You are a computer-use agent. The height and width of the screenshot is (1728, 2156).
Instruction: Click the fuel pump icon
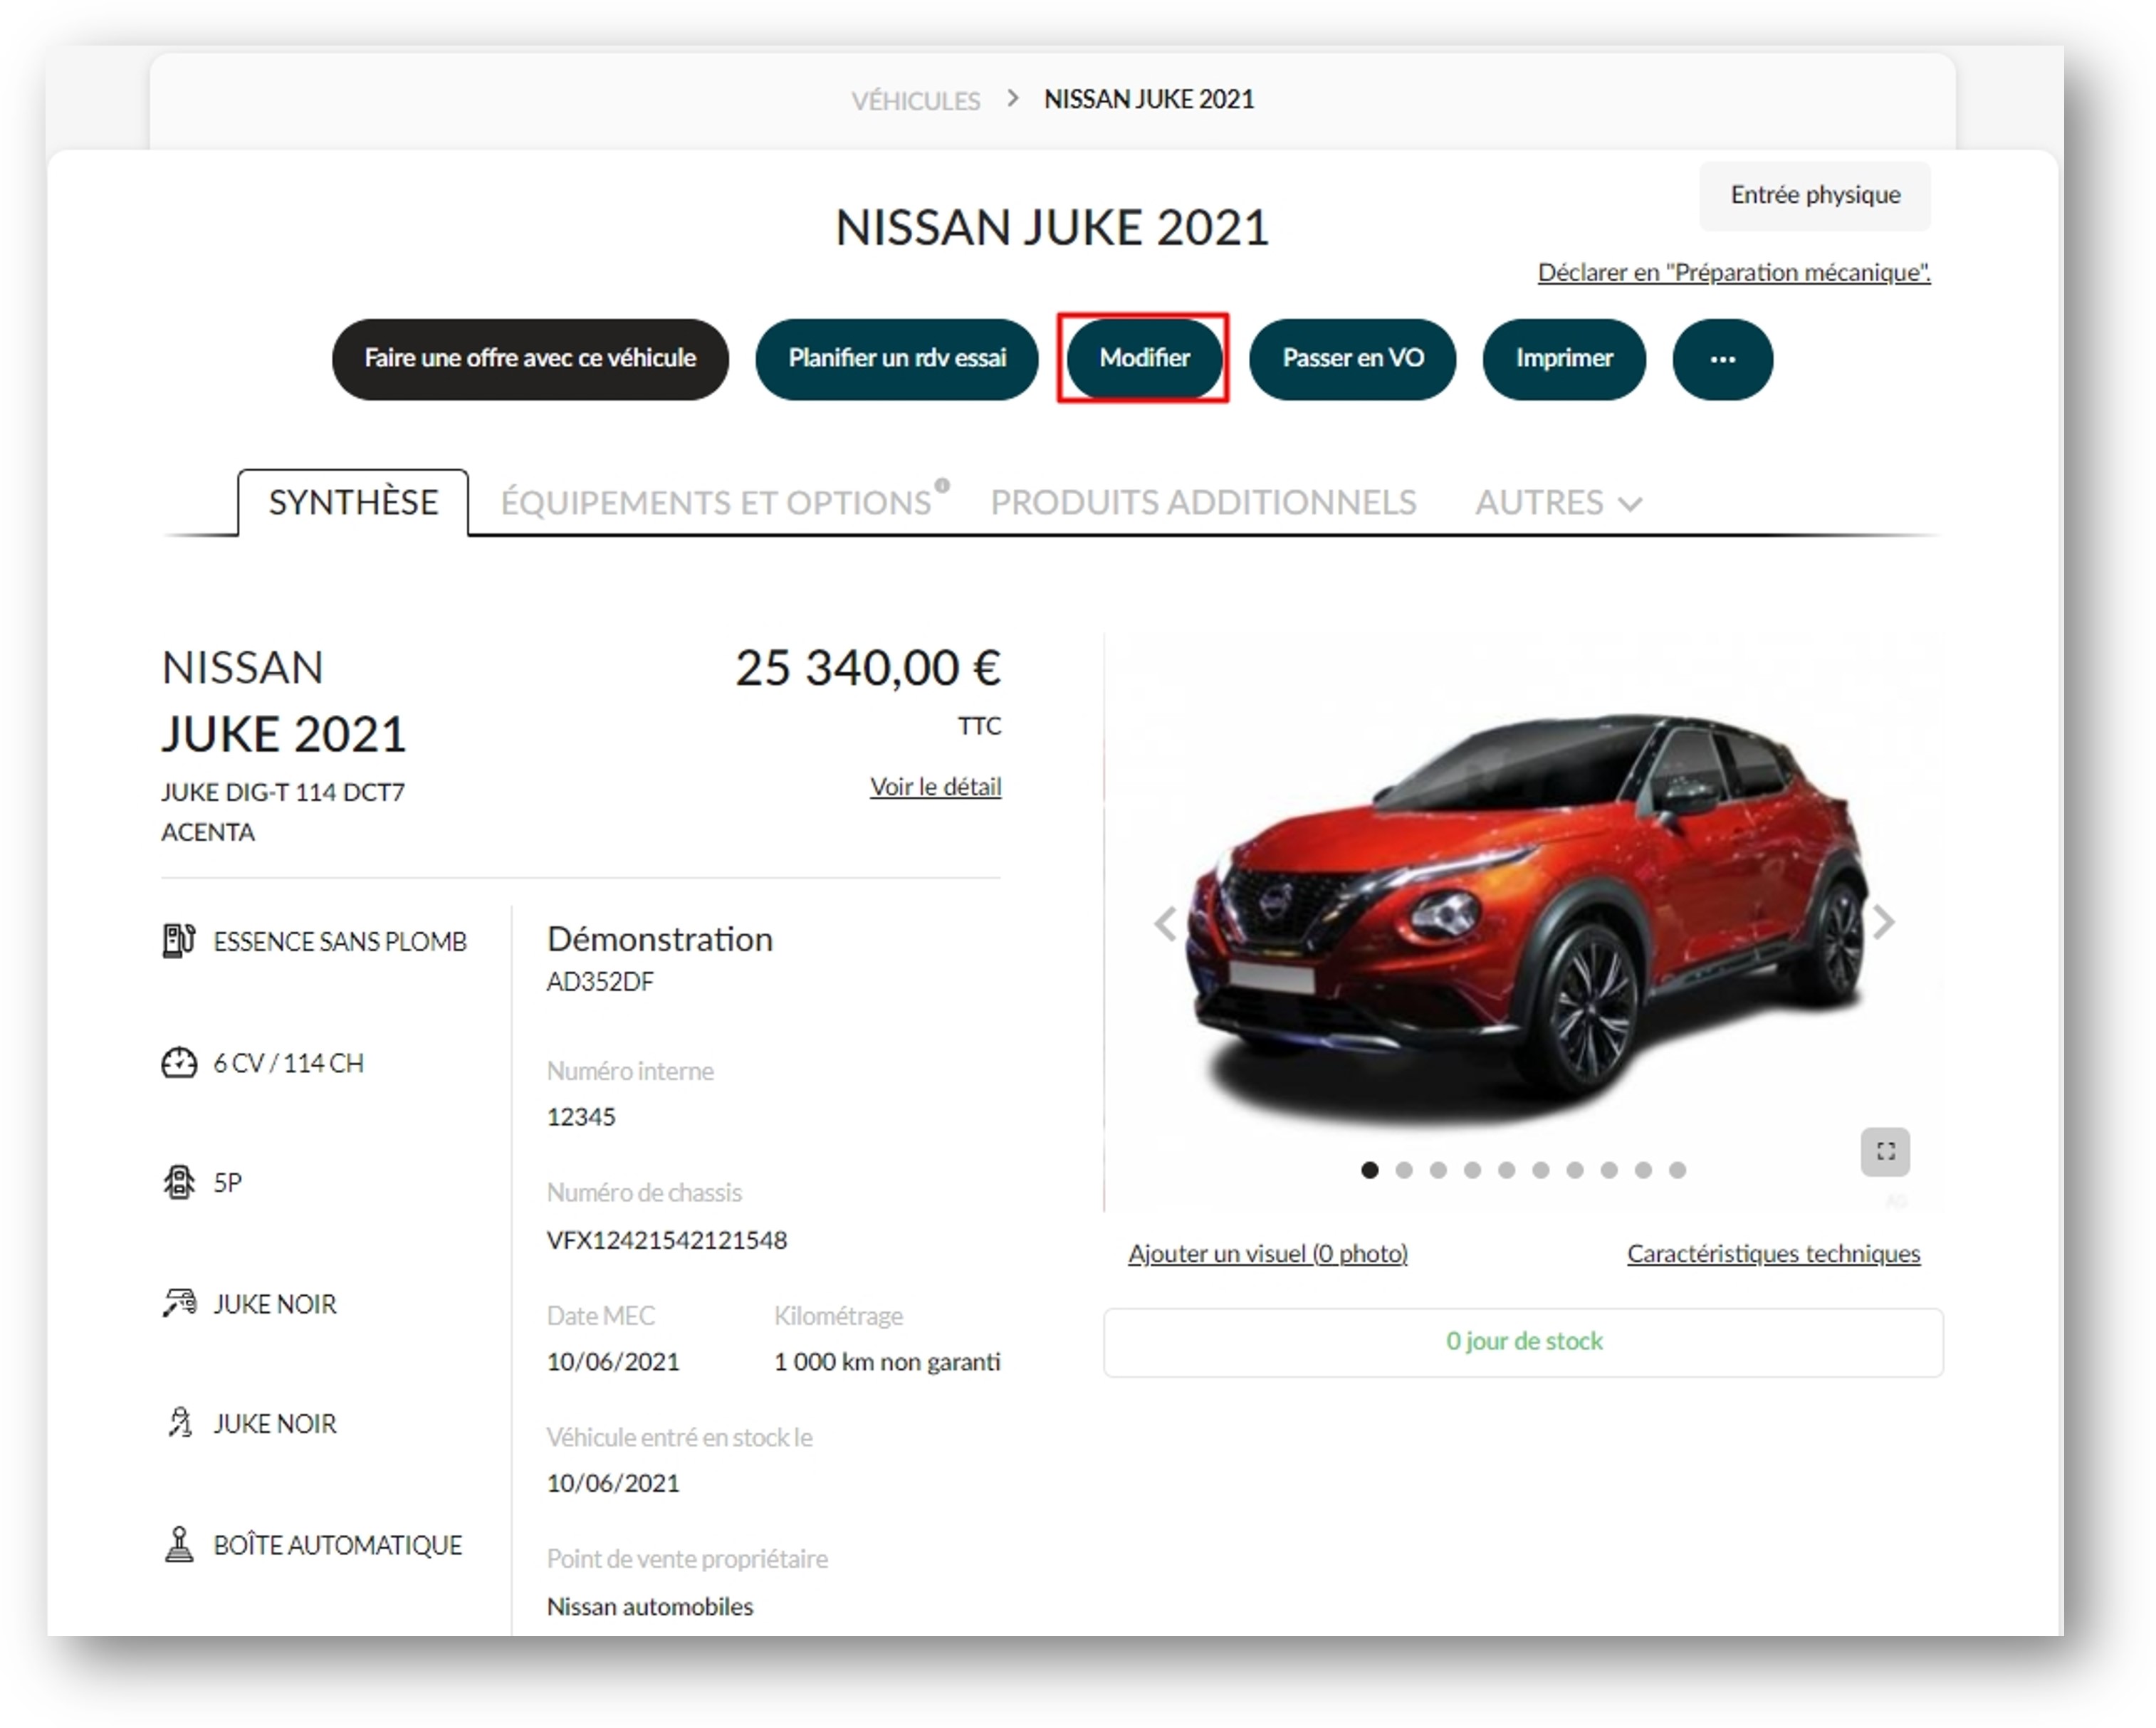(x=179, y=941)
